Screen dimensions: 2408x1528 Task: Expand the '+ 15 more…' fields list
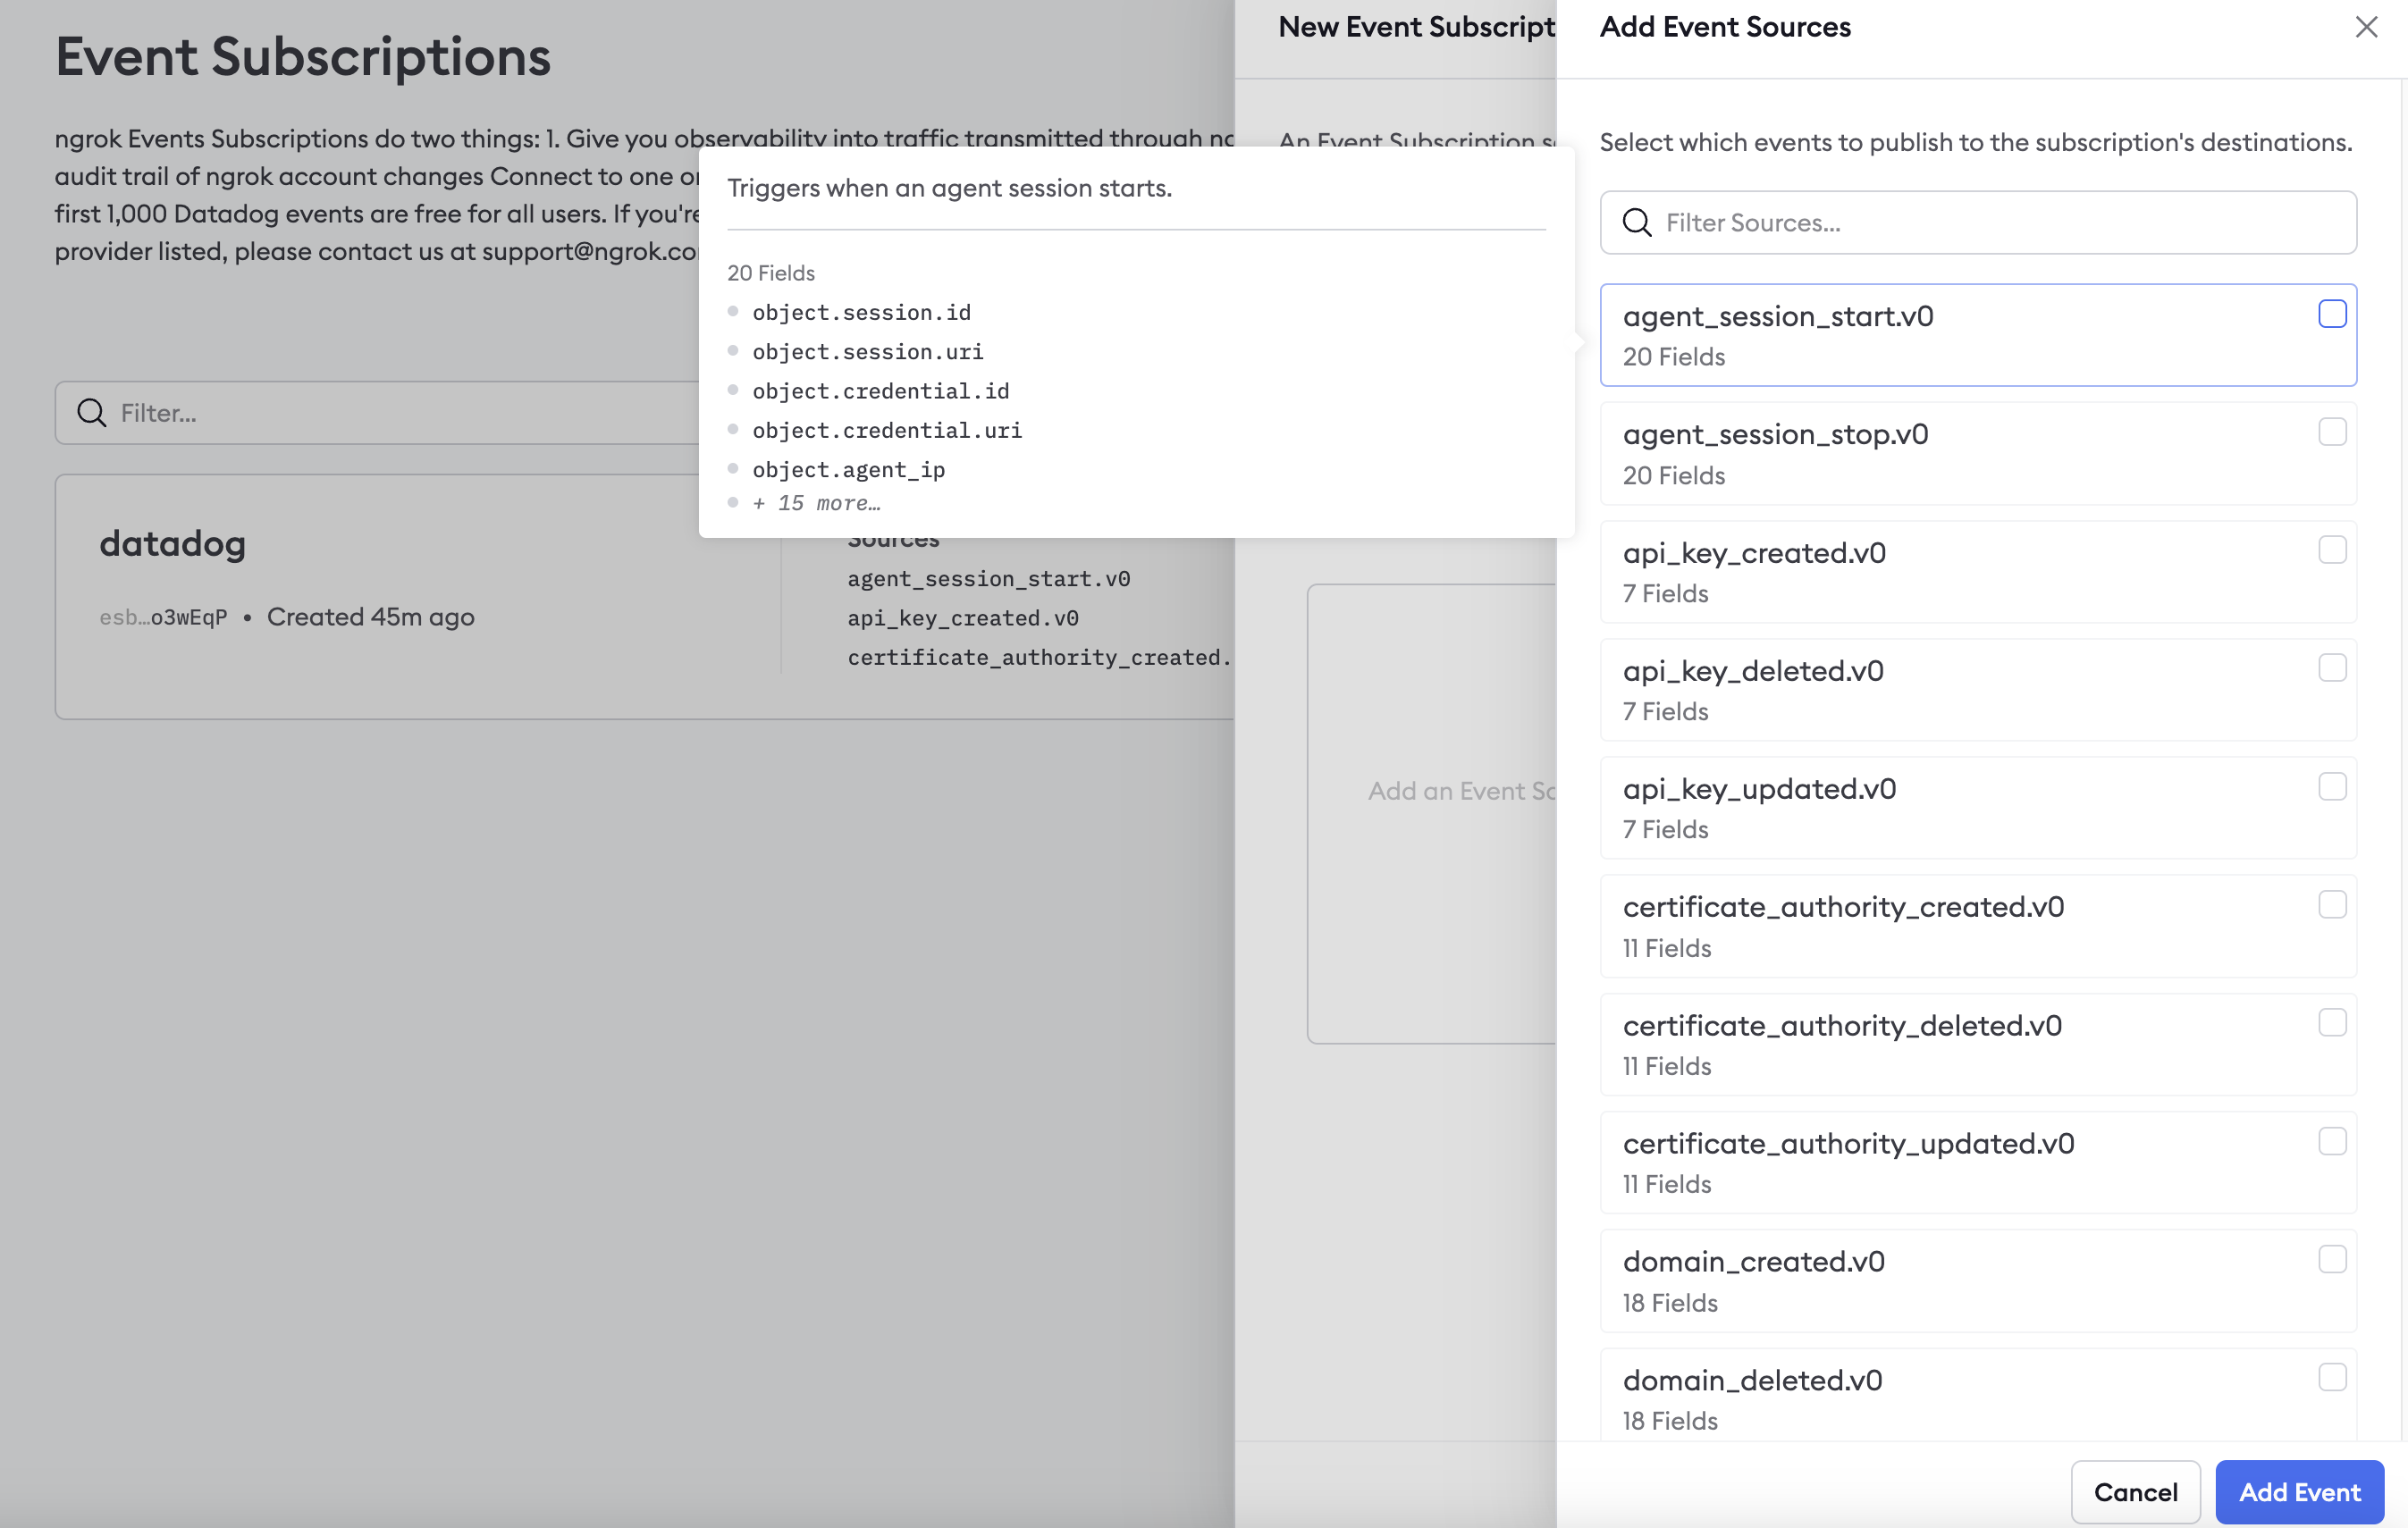click(816, 503)
